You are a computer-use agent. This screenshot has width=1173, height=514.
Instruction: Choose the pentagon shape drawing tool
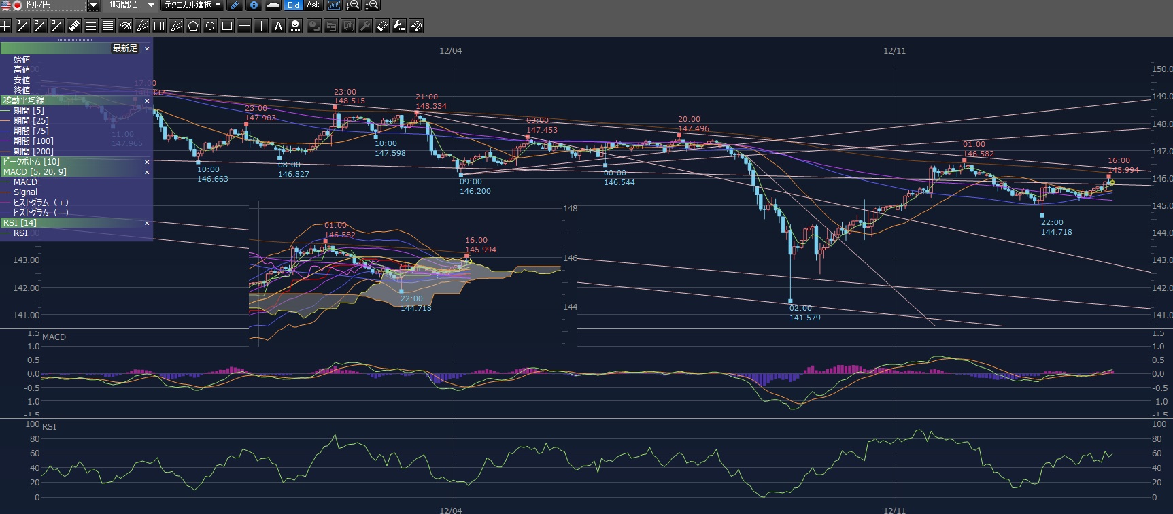193,27
